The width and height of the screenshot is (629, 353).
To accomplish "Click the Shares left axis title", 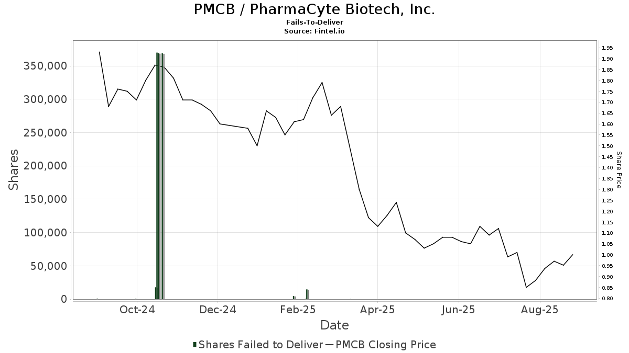I will point(14,170).
